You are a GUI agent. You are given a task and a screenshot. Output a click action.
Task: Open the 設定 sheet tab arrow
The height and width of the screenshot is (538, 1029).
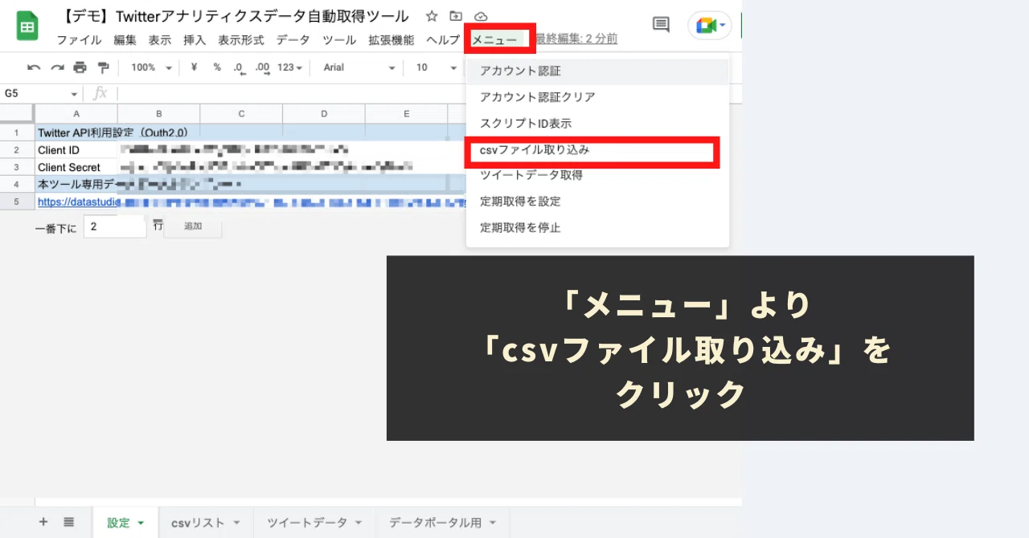pyautogui.click(x=141, y=523)
